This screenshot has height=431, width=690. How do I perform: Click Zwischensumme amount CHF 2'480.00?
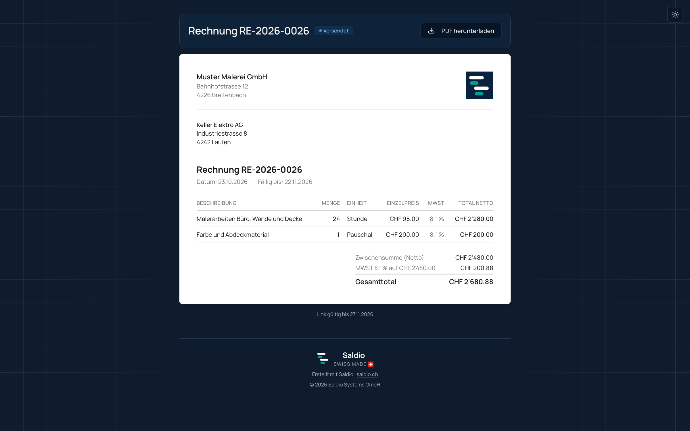[x=474, y=257]
